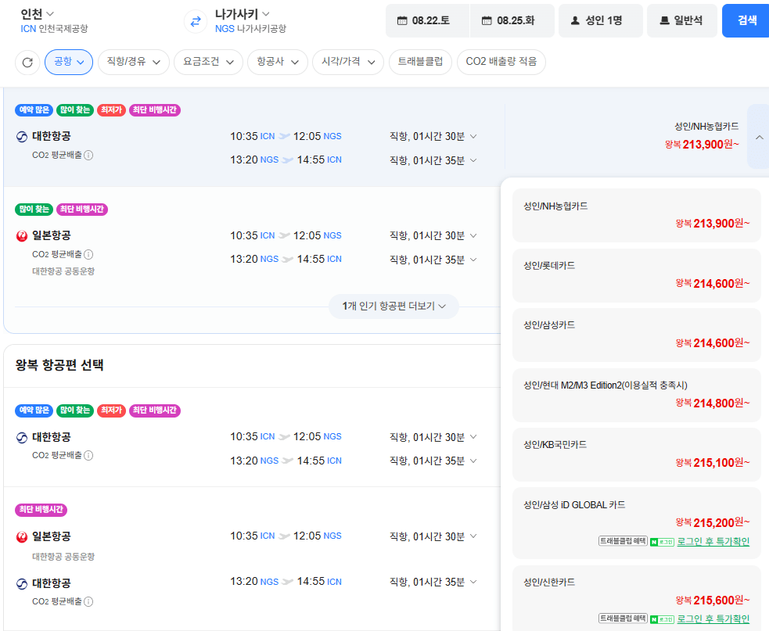The width and height of the screenshot is (769, 631).
Task: Select departure date 08.22.토
Action: click(x=428, y=20)
